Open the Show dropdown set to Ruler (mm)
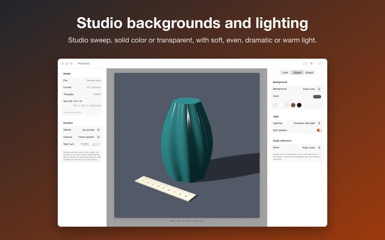 pos(311,148)
